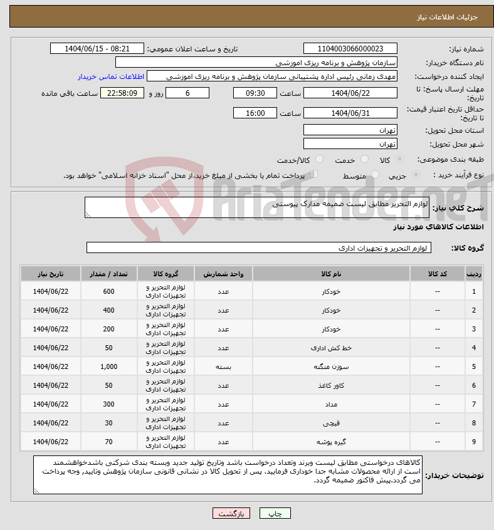The image size is (494, 530).
Task: Click the general description text area
Action: point(256,207)
